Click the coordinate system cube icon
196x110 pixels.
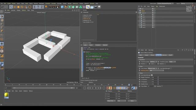[x=46, y=7]
